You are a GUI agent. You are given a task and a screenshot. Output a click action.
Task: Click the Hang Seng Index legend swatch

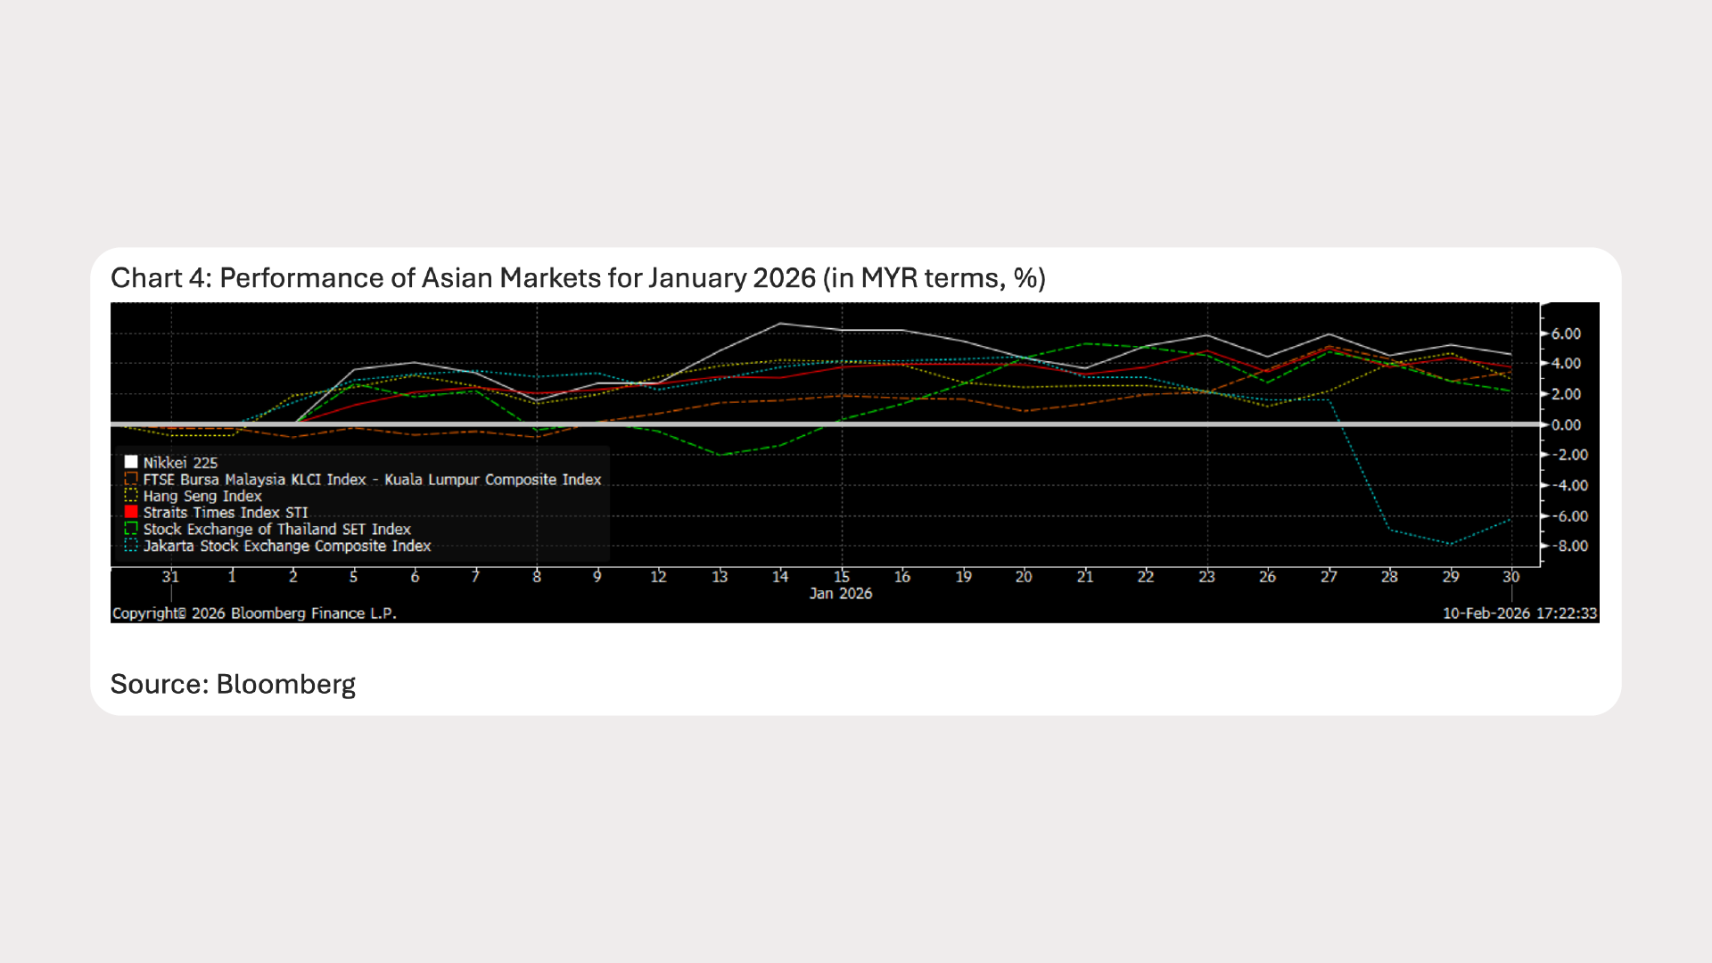(x=131, y=496)
